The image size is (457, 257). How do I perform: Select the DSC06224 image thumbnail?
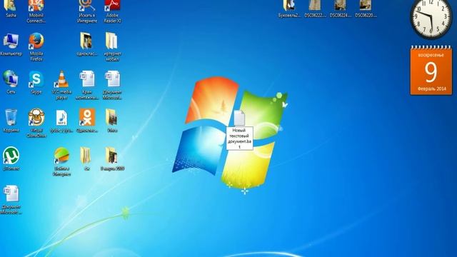coord(340,9)
